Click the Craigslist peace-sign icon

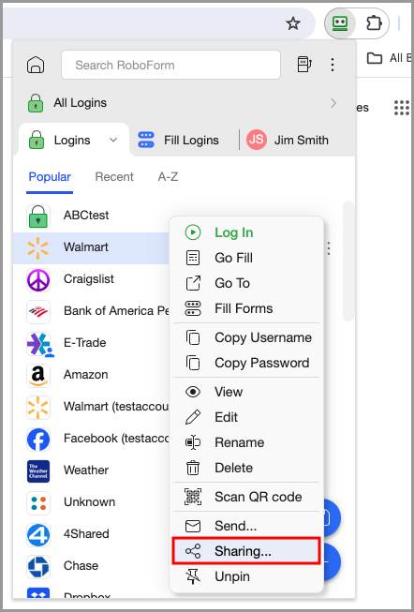[x=38, y=279]
